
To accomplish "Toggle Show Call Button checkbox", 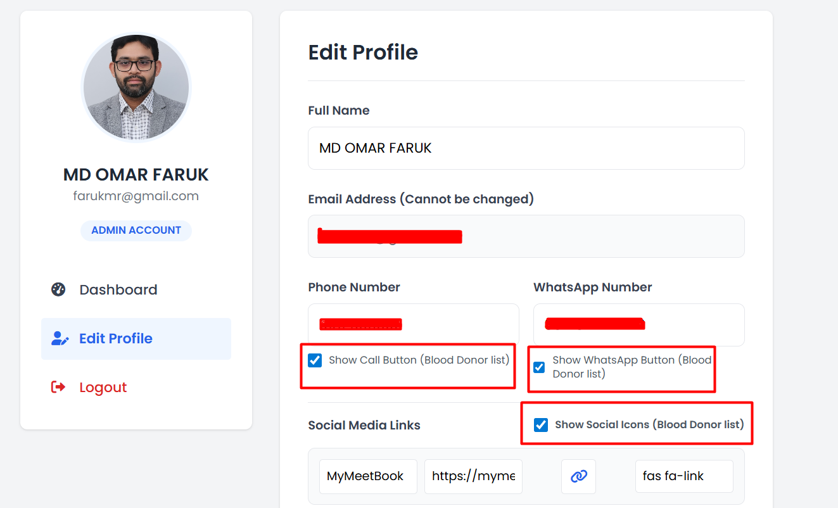I will pyautogui.click(x=315, y=360).
